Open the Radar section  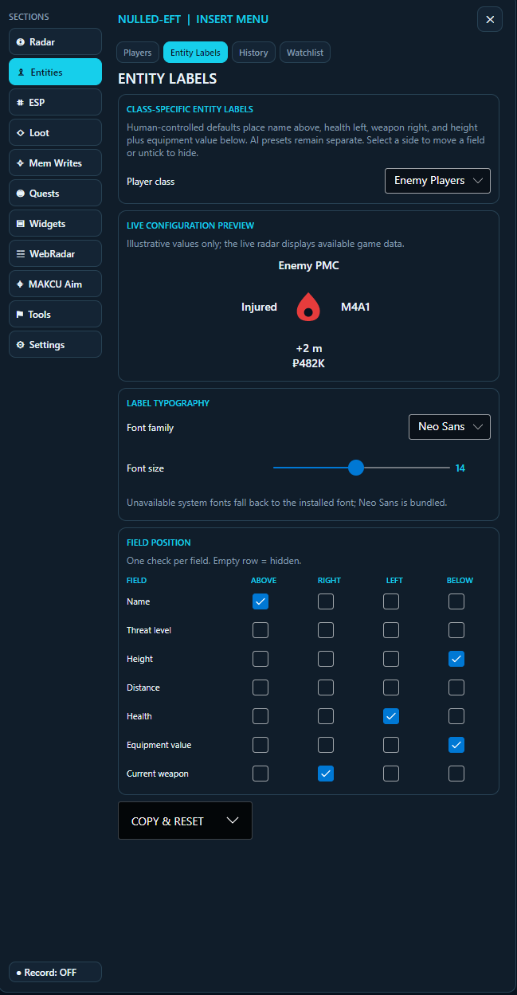[x=55, y=41]
